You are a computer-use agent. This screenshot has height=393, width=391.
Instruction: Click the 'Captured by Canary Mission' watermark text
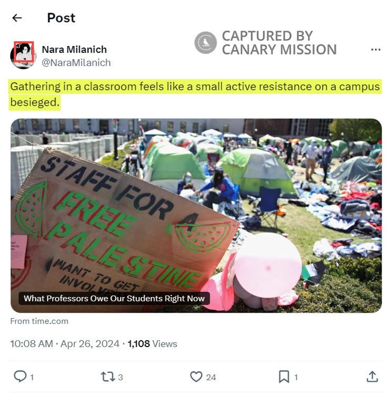click(279, 43)
